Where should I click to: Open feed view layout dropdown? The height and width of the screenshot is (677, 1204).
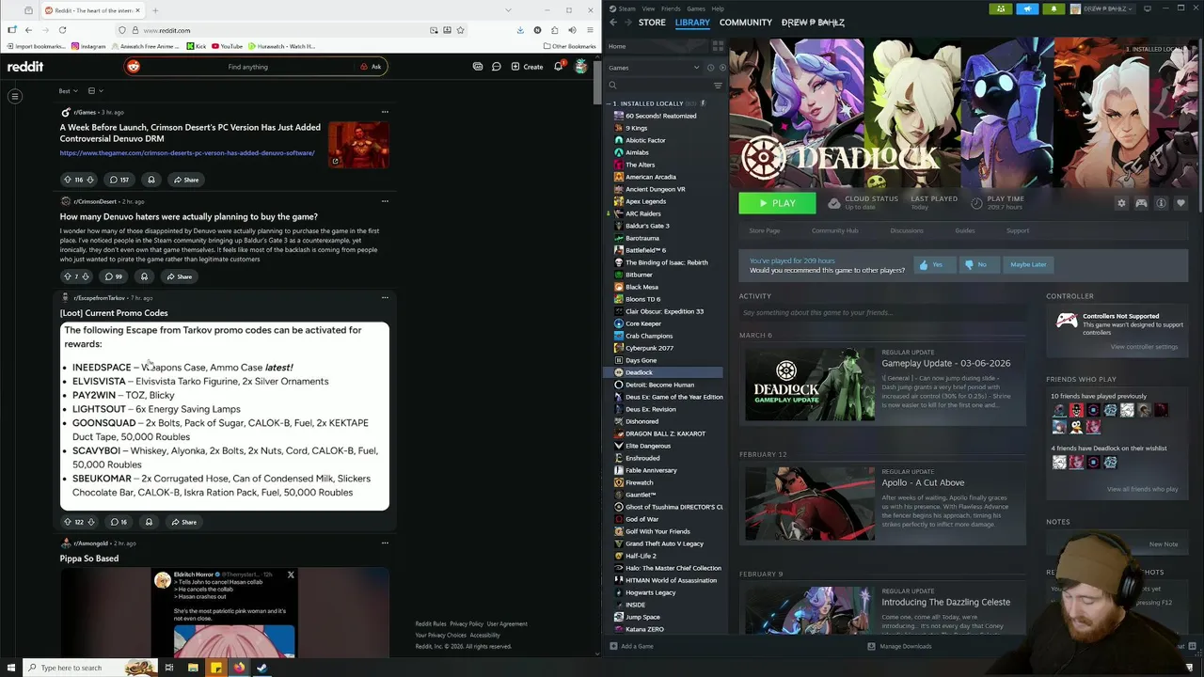point(95,91)
